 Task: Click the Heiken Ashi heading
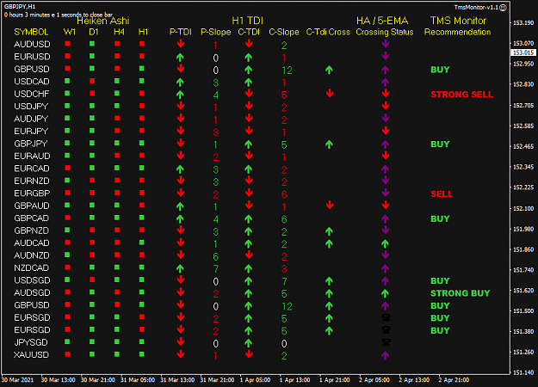[x=103, y=21]
